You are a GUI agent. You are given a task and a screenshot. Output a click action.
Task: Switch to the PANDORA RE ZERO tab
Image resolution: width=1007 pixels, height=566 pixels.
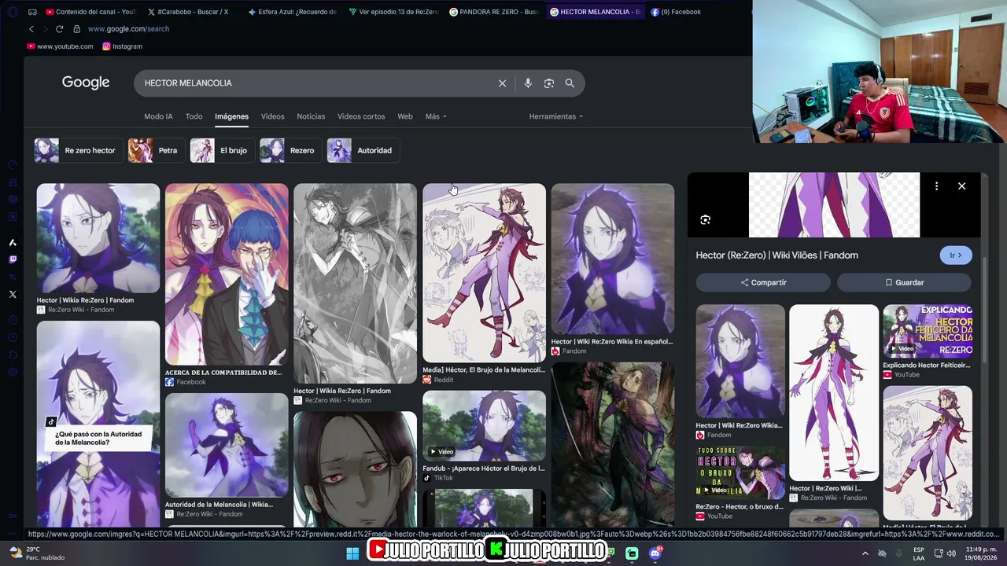(x=494, y=12)
